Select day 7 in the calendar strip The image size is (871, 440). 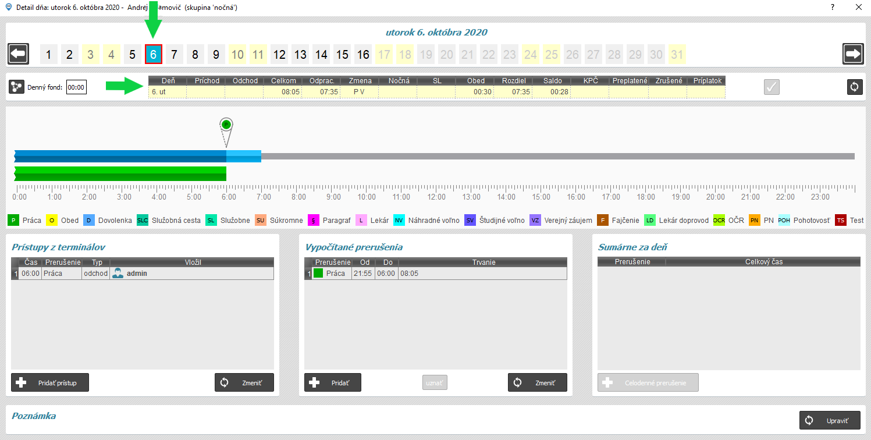[x=174, y=55]
